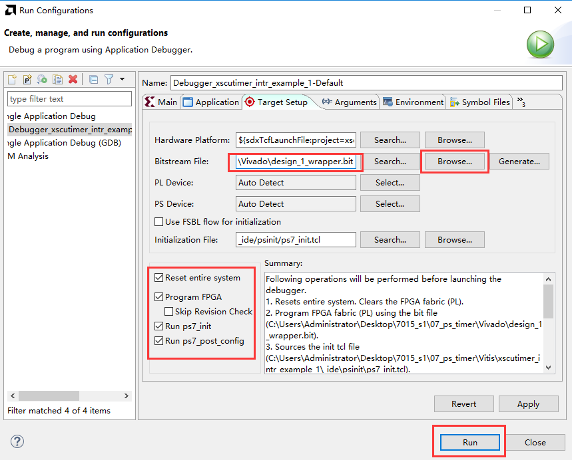Click the configuration list horizontal scrollbar thumb
This screenshot has width=572, height=460.
click(49, 396)
